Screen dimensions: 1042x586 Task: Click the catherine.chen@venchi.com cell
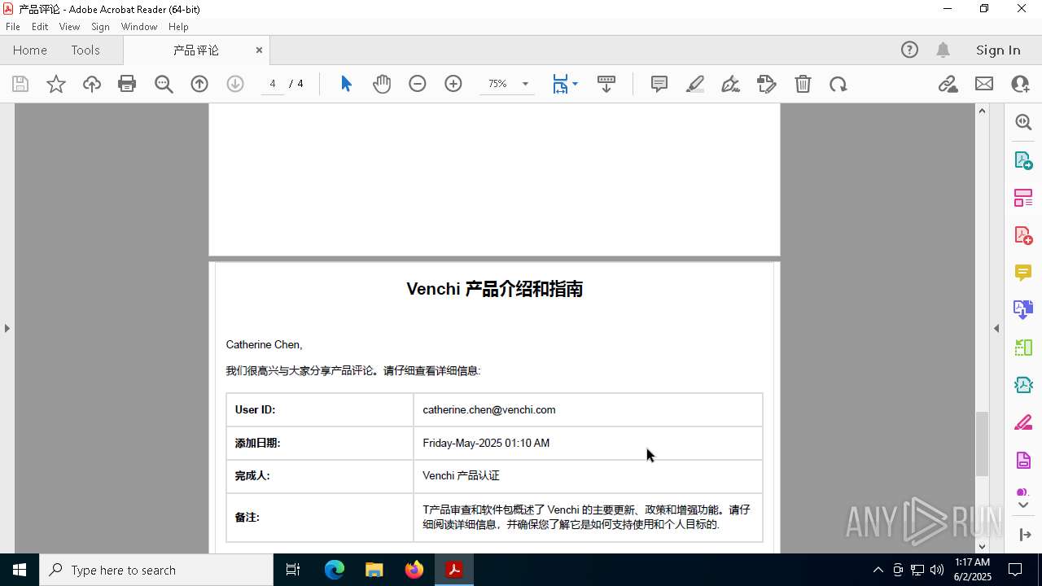coord(588,410)
